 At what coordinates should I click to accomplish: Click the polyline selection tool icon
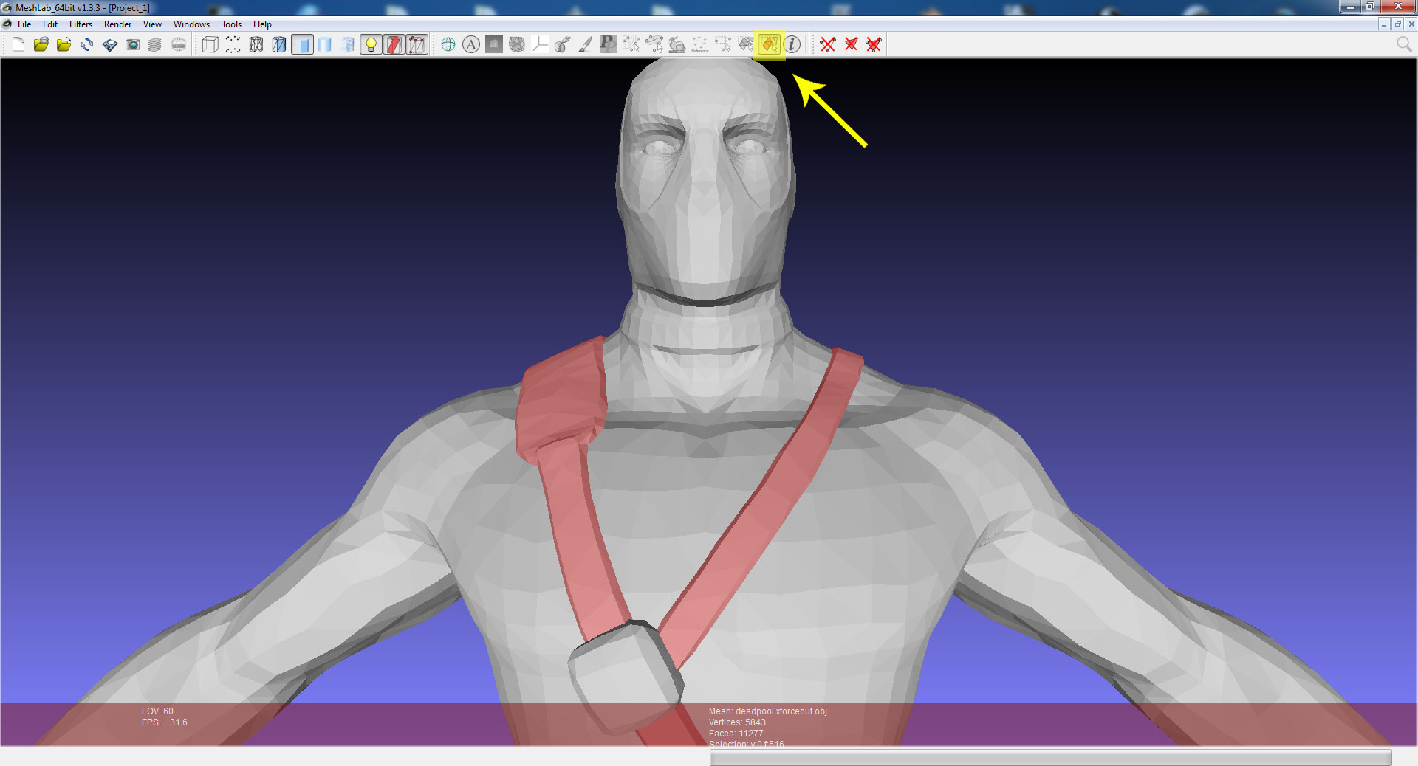(654, 45)
